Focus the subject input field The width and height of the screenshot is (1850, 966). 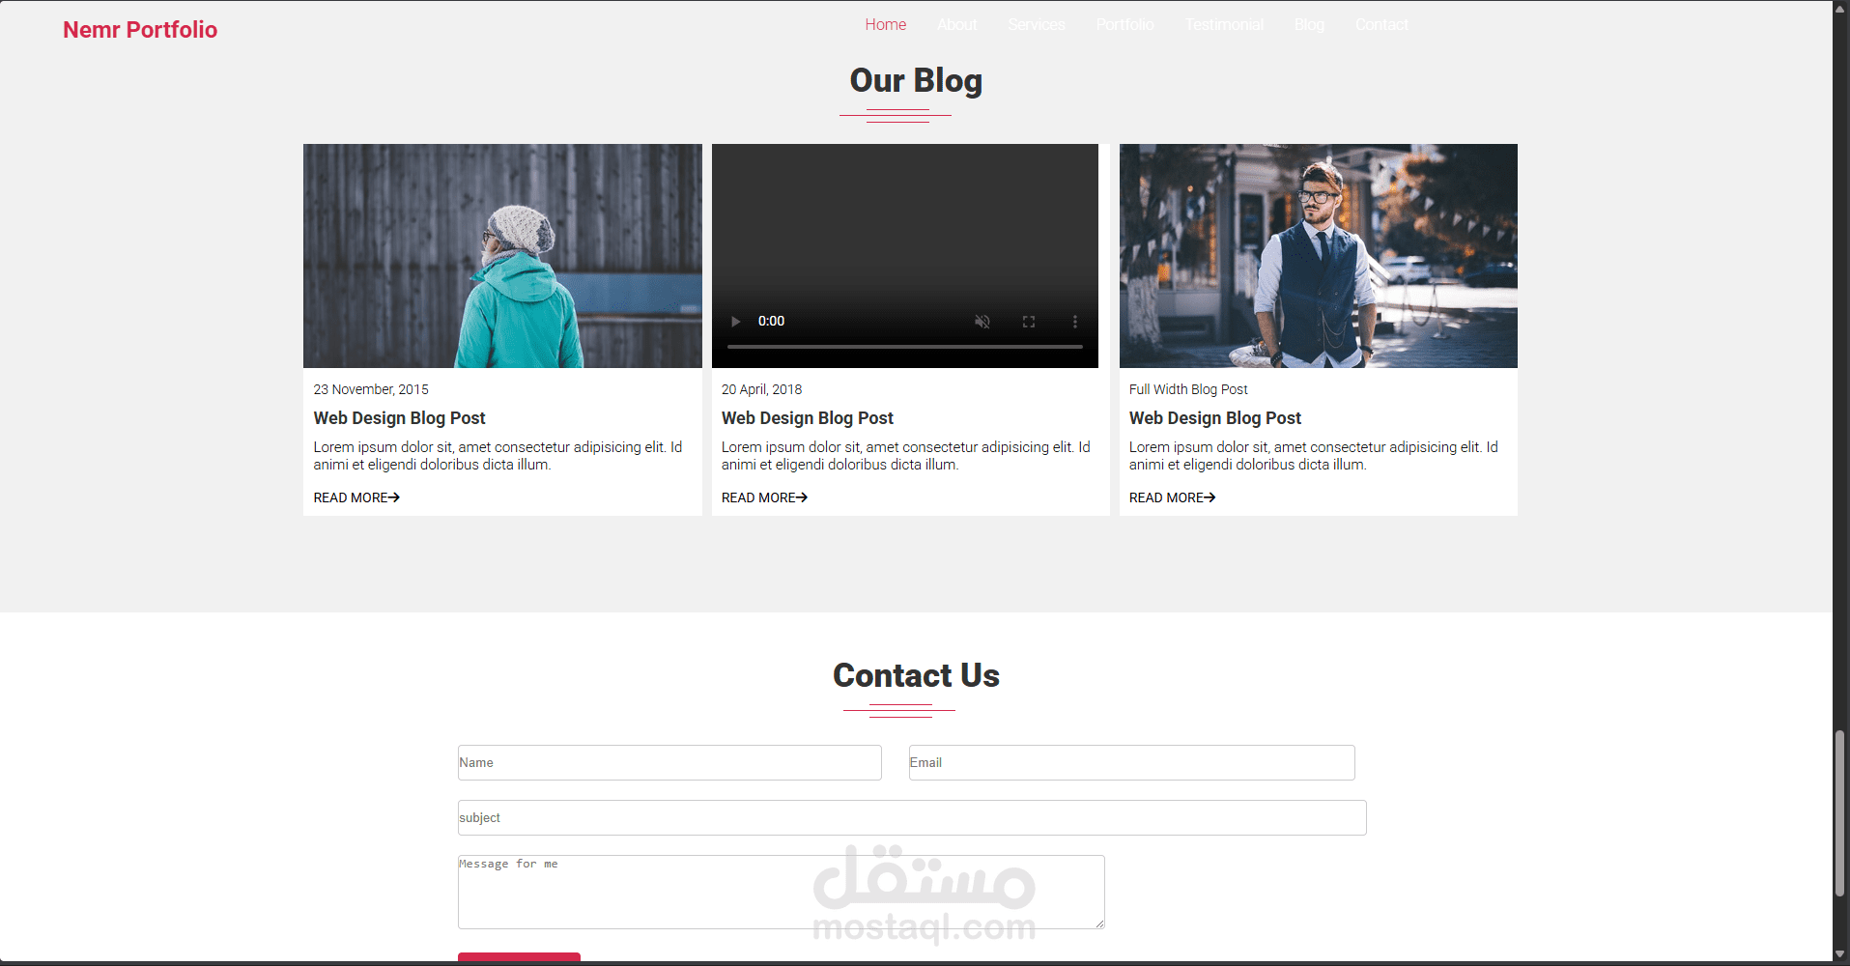tap(912, 817)
